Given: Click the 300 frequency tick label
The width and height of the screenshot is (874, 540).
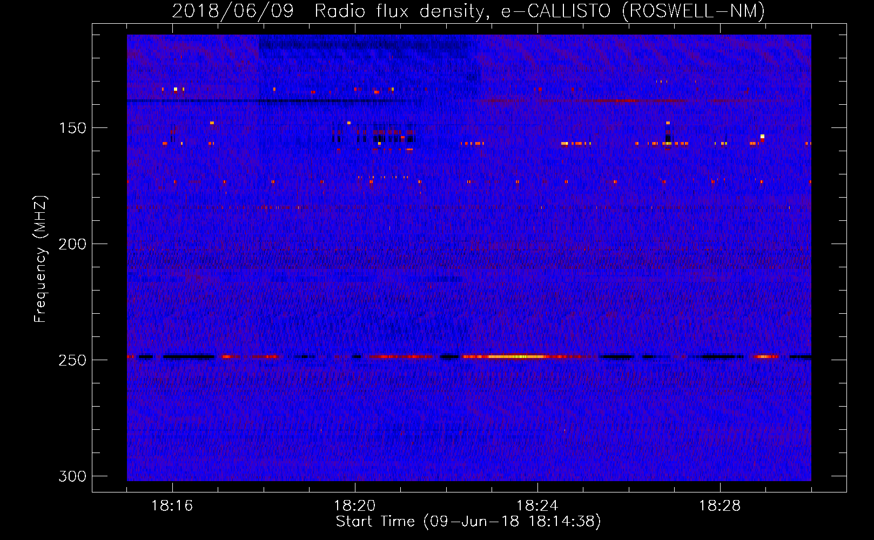Looking at the screenshot, I should [x=72, y=476].
